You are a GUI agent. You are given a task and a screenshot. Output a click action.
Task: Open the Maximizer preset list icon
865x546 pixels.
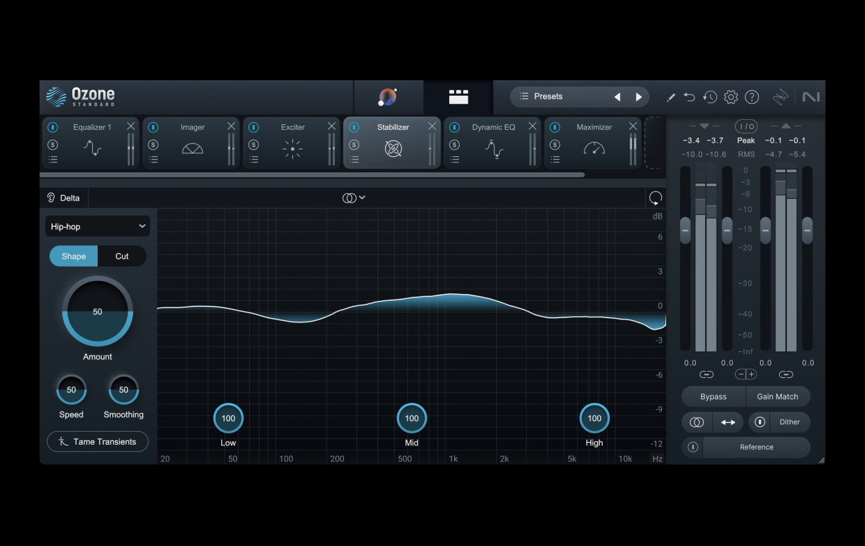coord(555,159)
